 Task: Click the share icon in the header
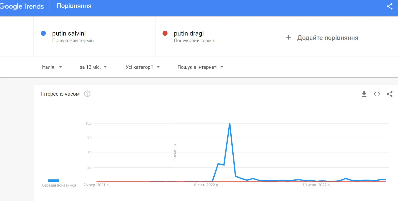coord(389,6)
